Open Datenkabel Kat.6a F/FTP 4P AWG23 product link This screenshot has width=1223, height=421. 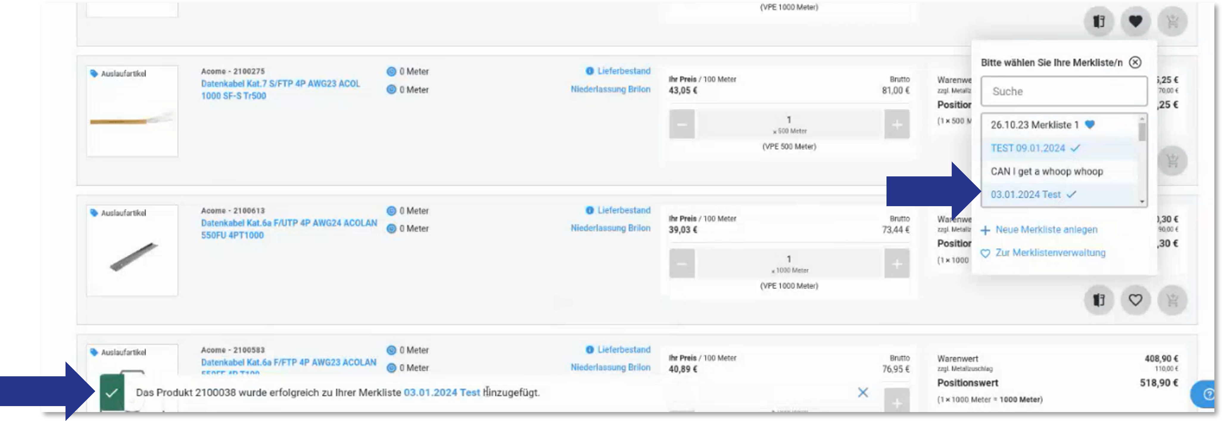[x=289, y=366]
